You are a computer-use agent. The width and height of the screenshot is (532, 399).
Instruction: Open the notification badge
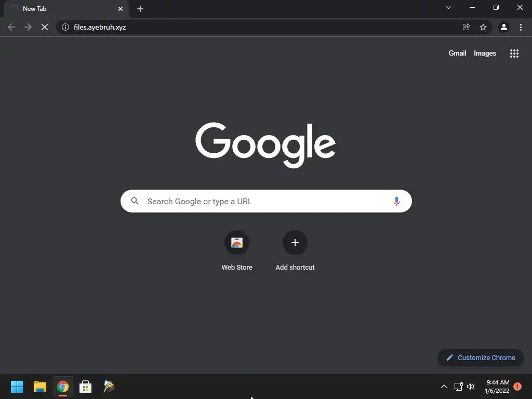click(517, 387)
